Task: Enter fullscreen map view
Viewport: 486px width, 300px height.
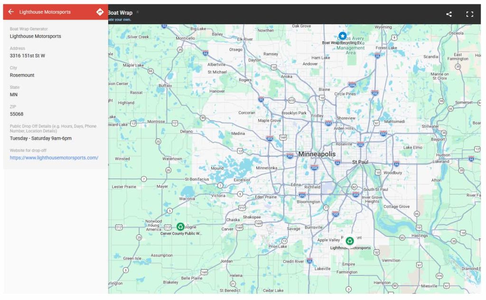Action: pos(469,14)
